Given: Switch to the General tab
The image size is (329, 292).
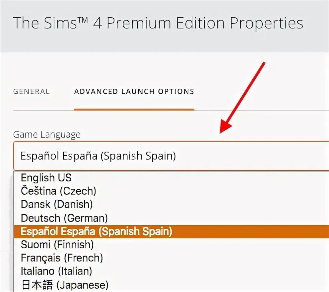Looking at the screenshot, I should pos(32,92).
